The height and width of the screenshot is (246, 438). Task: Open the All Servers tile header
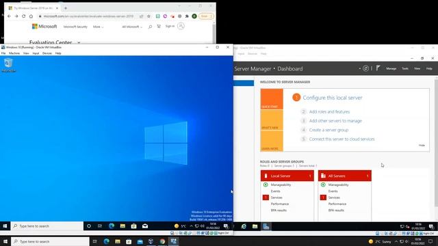(x=345, y=176)
